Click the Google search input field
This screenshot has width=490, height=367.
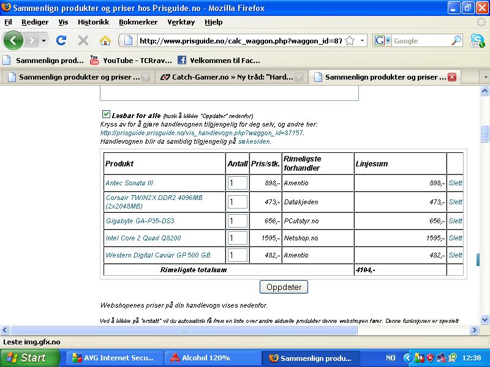(x=421, y=41)
